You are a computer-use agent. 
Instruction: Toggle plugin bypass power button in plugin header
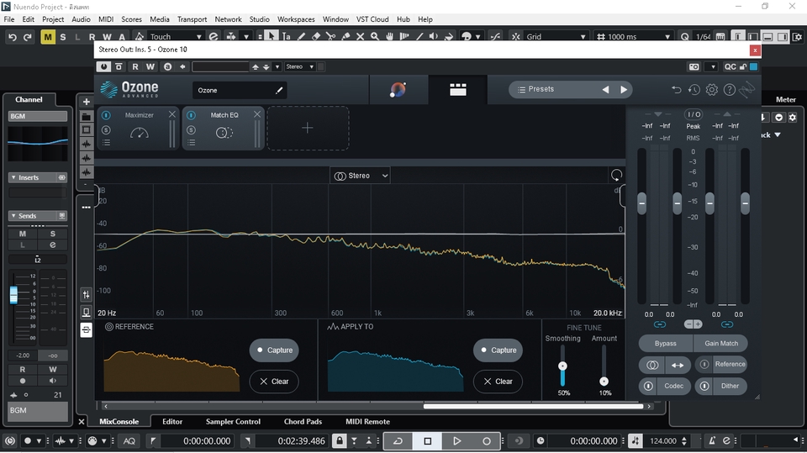pos(103,66)
